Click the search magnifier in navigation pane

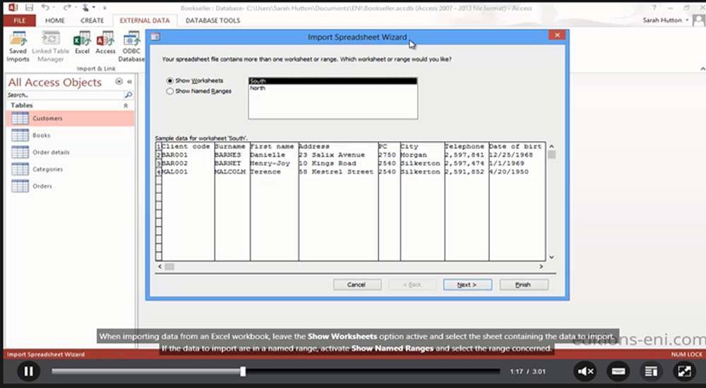(x=128, y=95)
